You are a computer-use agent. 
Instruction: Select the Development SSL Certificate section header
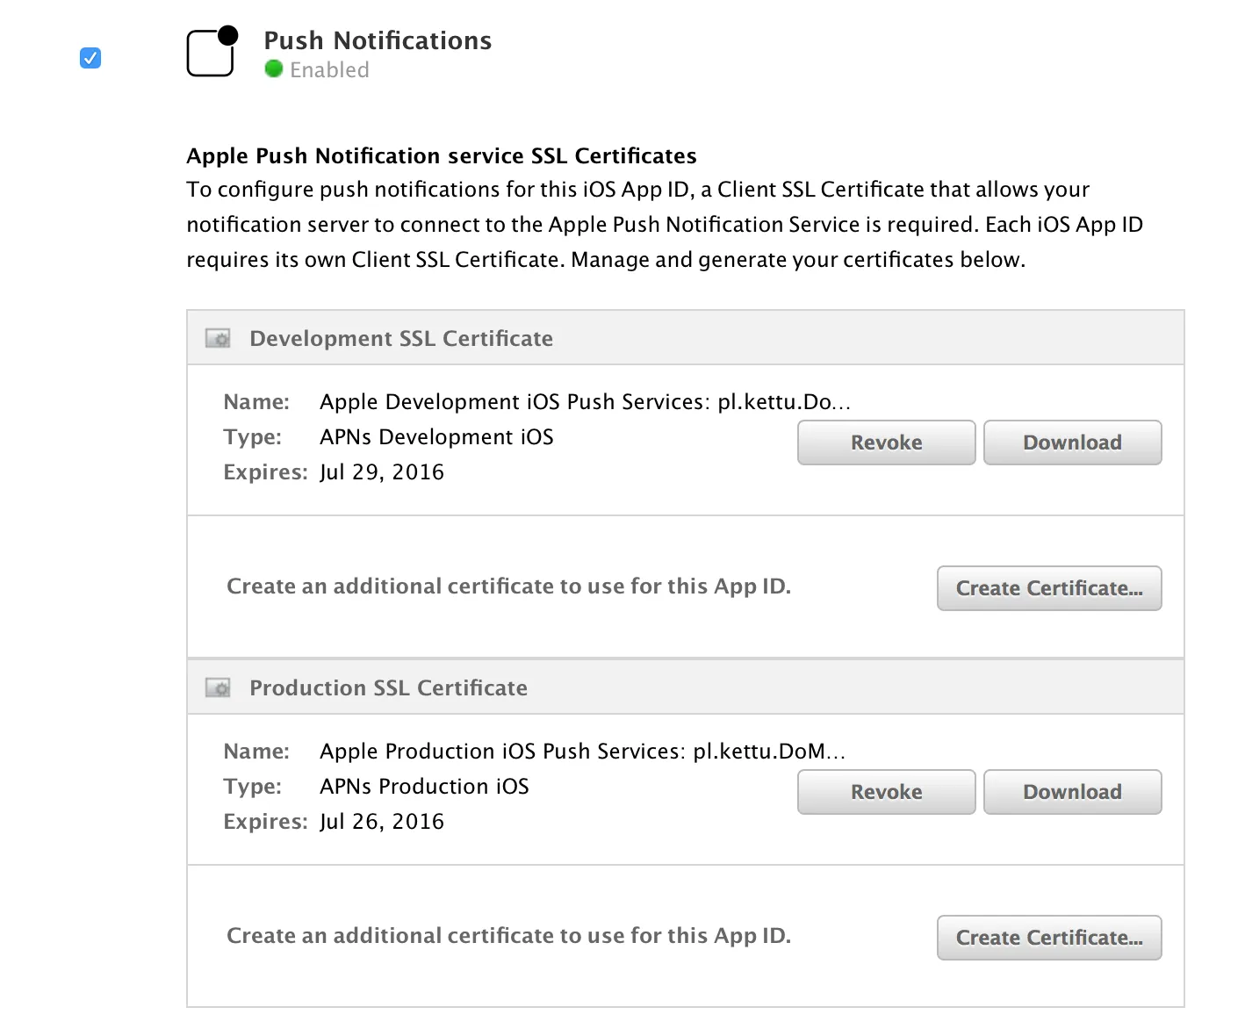[401, 338]
